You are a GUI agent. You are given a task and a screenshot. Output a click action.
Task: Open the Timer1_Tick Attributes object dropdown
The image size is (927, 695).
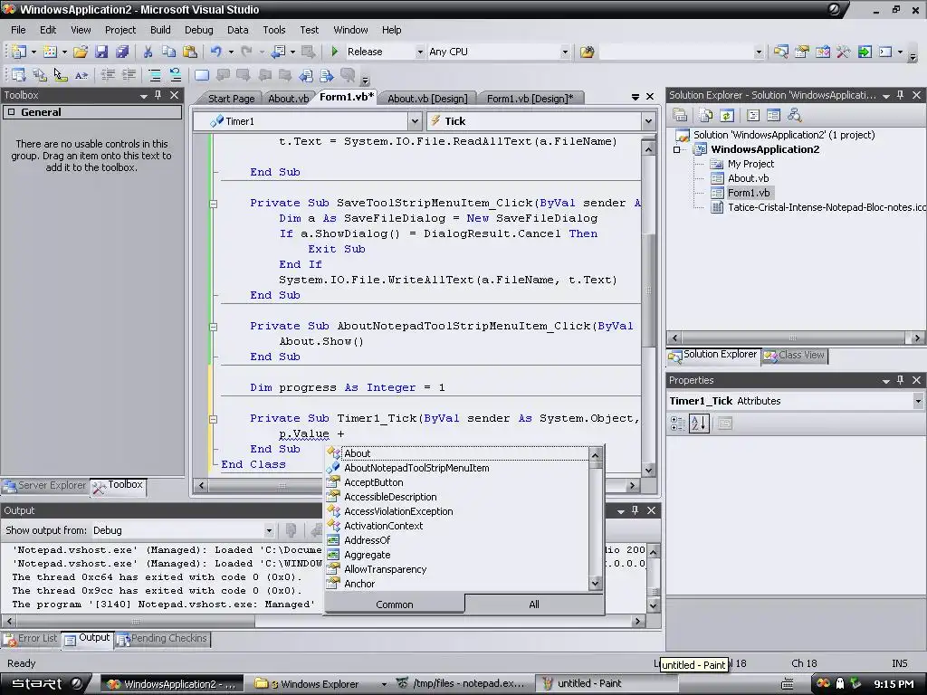pyautogui.click(x=918, y=401)
